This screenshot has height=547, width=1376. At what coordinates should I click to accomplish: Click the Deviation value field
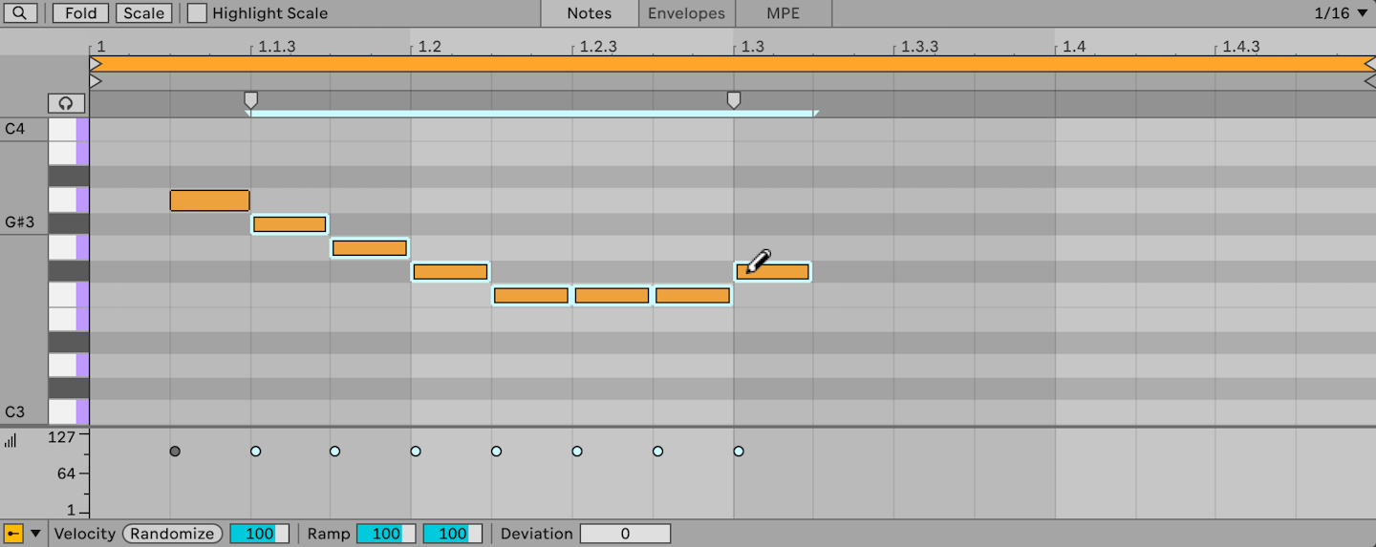[625, 534]
